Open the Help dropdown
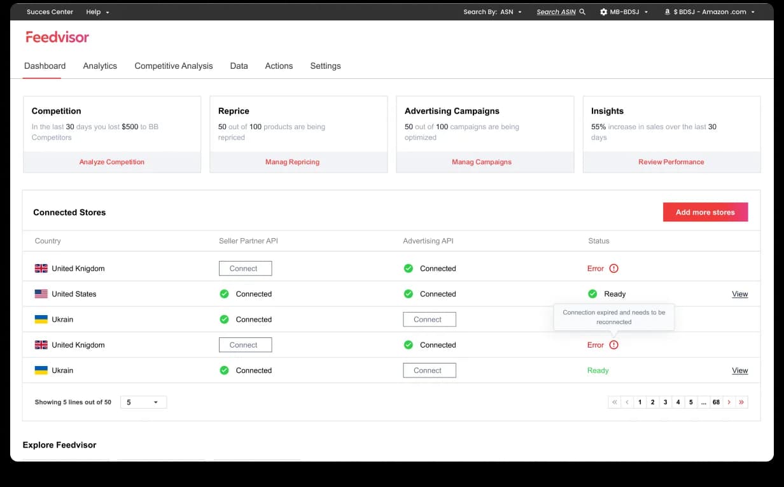This screenshot has width=784, height=487. click(97, 11)
